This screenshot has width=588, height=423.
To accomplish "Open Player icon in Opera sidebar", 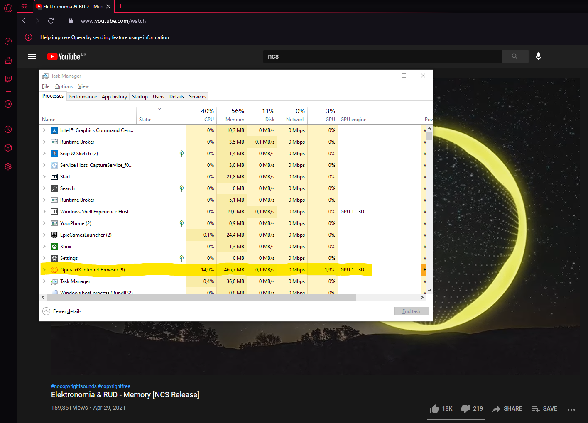I will (x=8, y=104).
